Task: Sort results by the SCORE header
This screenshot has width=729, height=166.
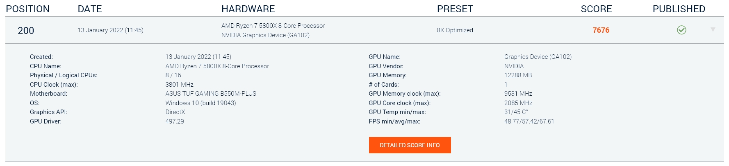Action: click(x=596, y=9)
